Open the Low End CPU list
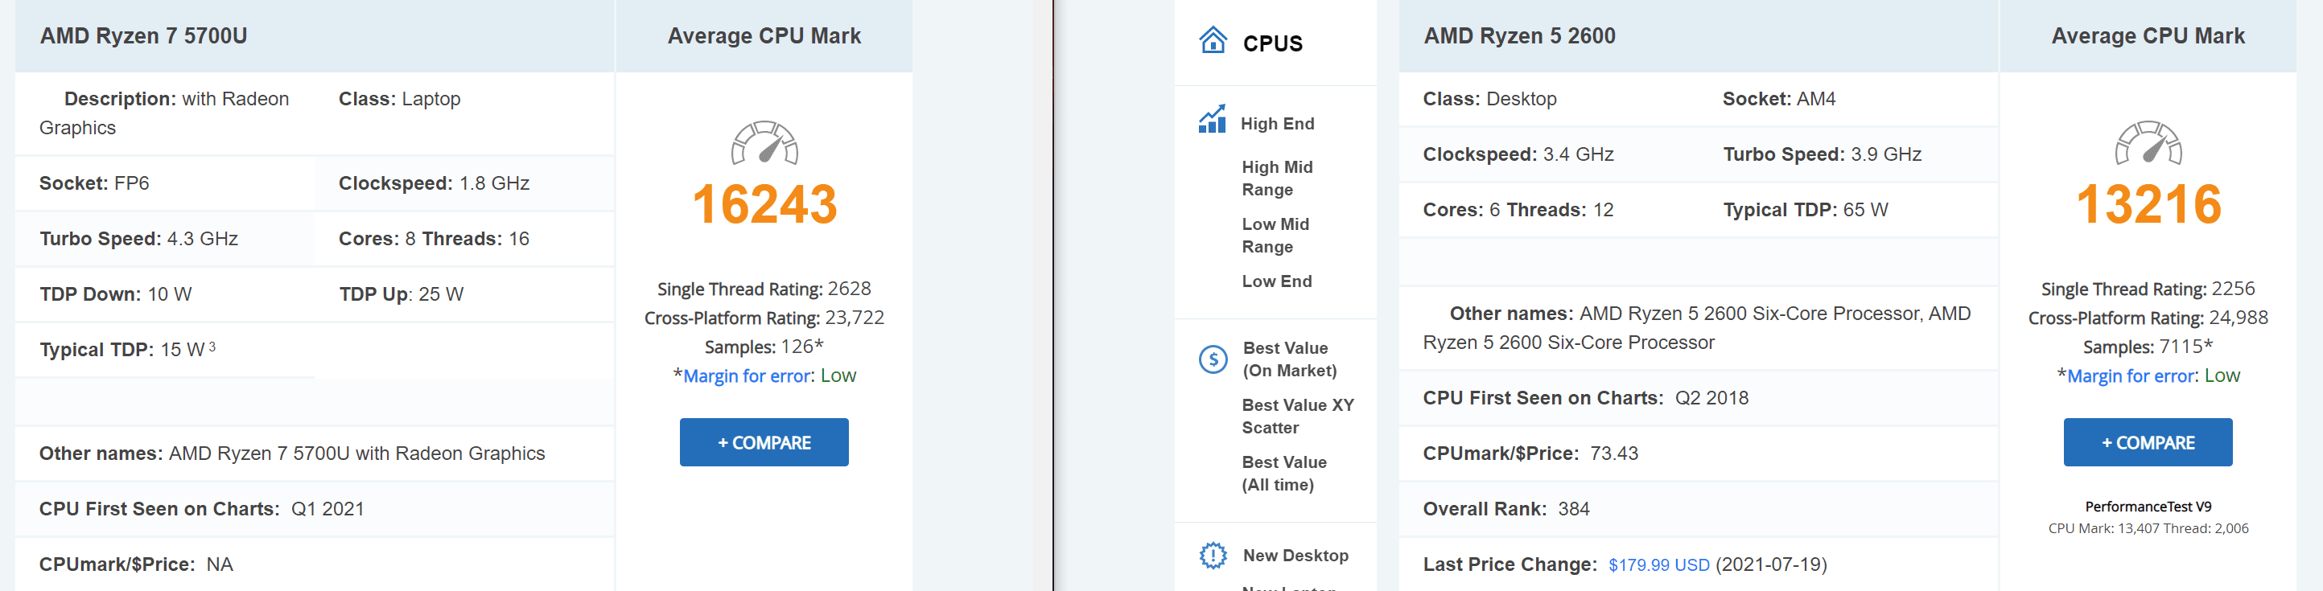The image size is (2323, 591). click(1277, 281)
